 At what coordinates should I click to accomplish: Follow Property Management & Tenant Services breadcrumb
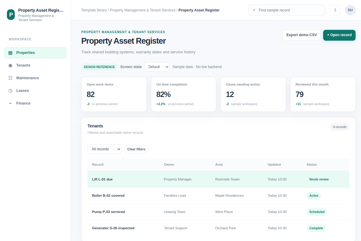[143, 10]
